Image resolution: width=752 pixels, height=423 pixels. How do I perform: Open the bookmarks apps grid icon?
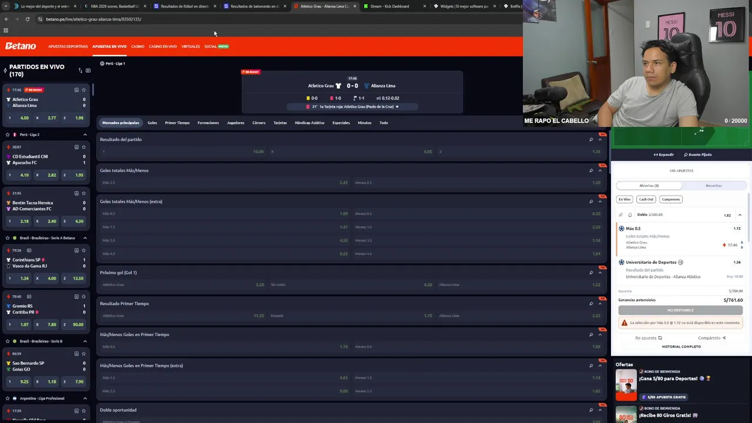[6, 31]
